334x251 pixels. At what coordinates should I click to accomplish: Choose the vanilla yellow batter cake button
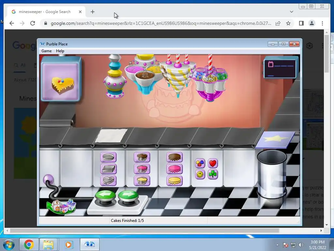pyautogui.click(x=142, y=181)
